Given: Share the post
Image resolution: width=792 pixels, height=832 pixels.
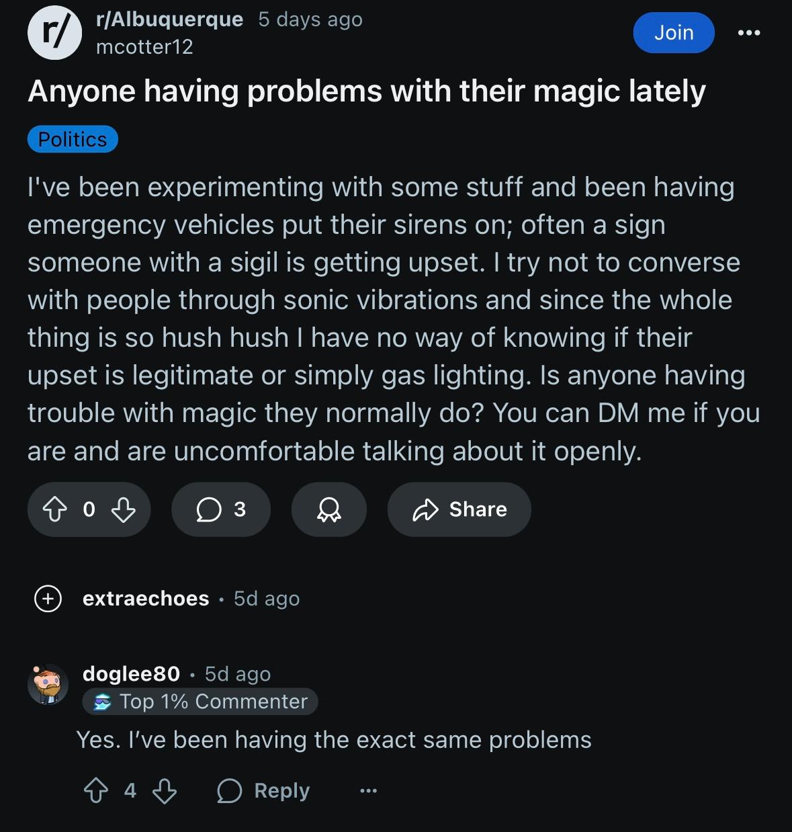Looking at the screenshot, I should click(x=459, y=509).
